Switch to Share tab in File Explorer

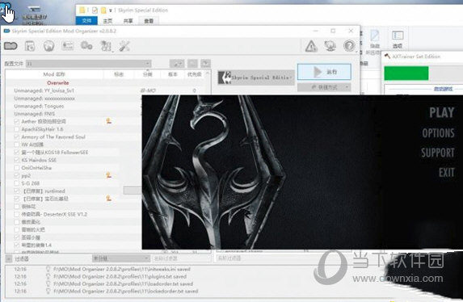click(x=128, y=21)
